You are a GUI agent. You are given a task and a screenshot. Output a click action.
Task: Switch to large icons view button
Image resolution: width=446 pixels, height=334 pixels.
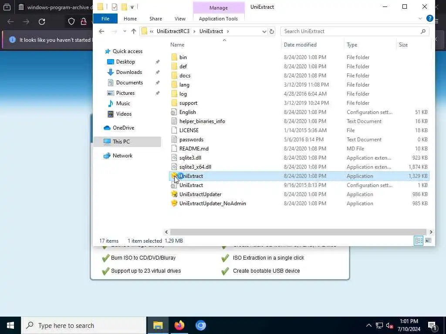tap(428, 240)
